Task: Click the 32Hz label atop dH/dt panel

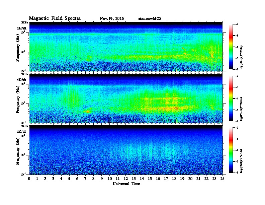Action: (25, 22)
